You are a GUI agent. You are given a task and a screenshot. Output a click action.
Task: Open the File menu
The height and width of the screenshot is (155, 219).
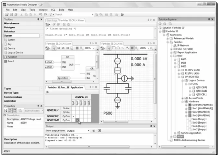click(7, 10)
